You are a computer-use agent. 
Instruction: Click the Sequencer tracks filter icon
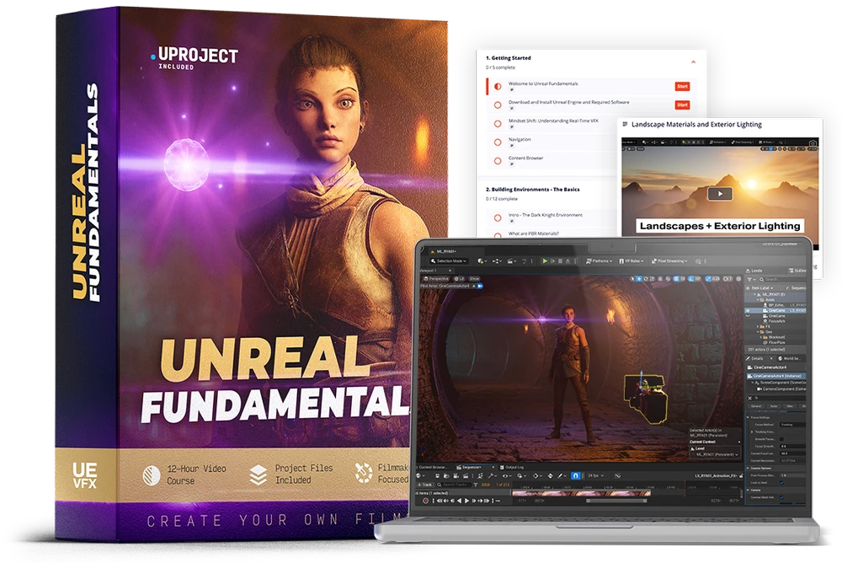click(476, 485)
